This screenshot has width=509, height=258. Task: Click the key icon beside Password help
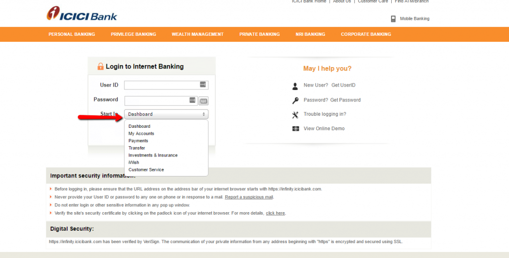click(295, 100)
